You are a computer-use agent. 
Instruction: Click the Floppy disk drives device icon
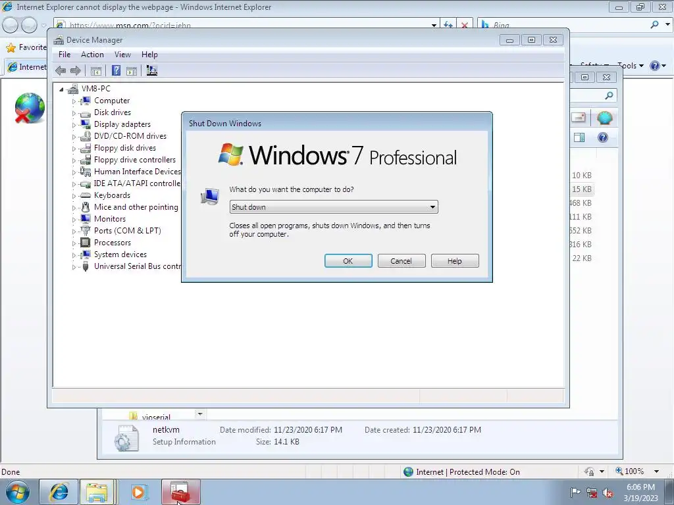pos(85,148)
